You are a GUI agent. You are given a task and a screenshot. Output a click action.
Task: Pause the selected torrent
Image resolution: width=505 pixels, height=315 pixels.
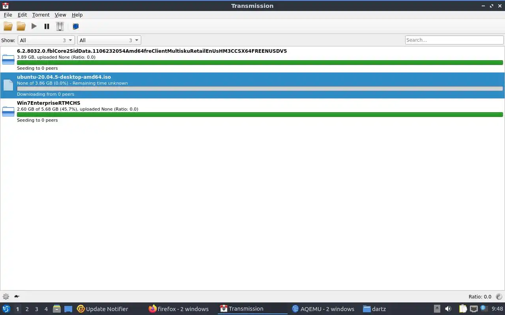47,26
